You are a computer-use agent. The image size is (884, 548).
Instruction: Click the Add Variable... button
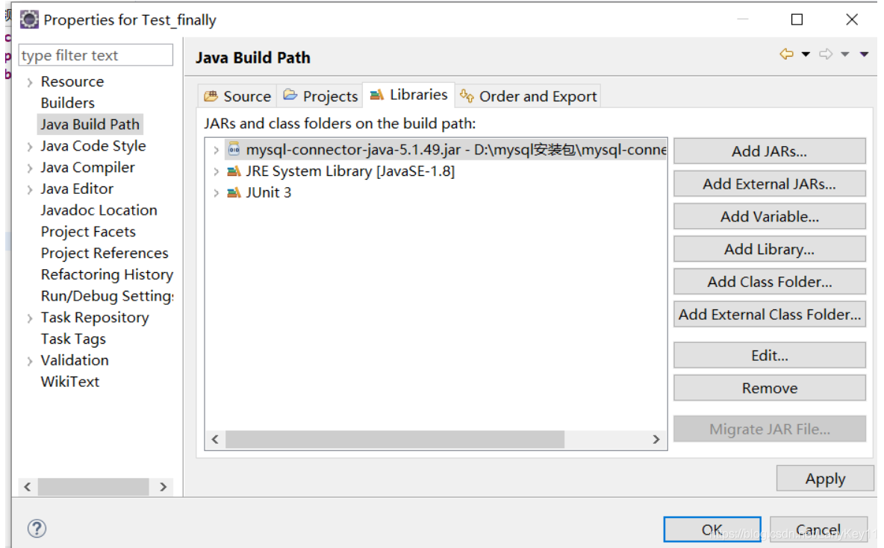(770, 216)
